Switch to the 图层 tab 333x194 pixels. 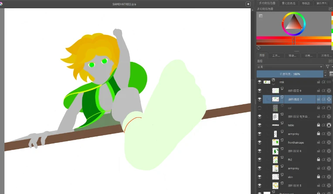(x=262, y=55)
